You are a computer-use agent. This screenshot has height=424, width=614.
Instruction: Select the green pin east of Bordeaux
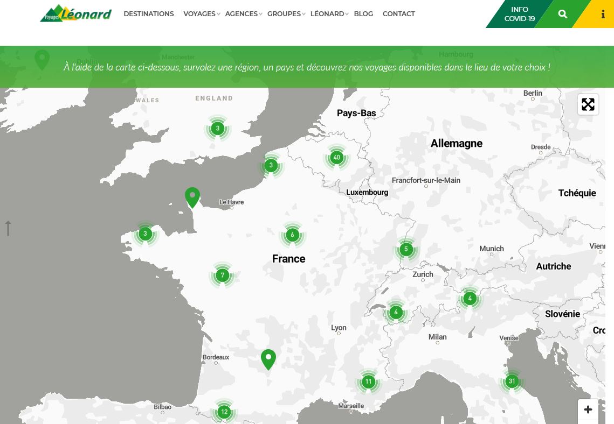[x=268, y=358]
